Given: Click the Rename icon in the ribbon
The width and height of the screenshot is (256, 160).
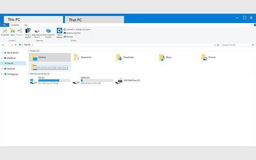Looking at the screenshot, I should click(20, 31).
